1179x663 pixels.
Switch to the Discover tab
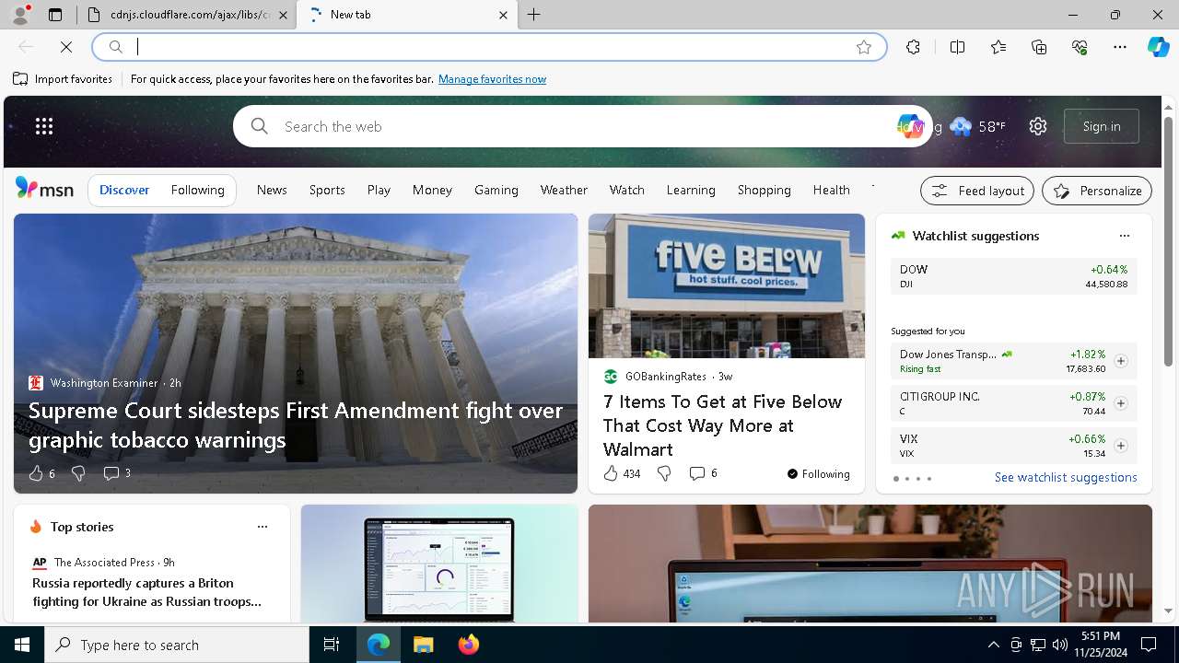(124, 190)
